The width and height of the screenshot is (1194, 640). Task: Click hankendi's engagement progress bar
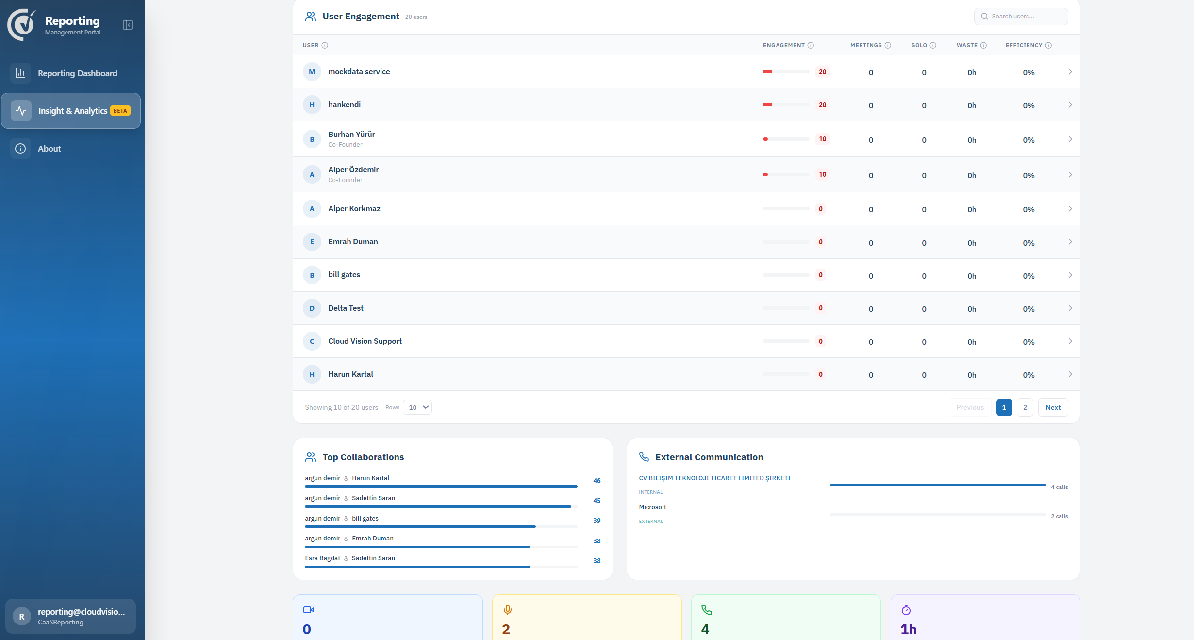(786, 105)
